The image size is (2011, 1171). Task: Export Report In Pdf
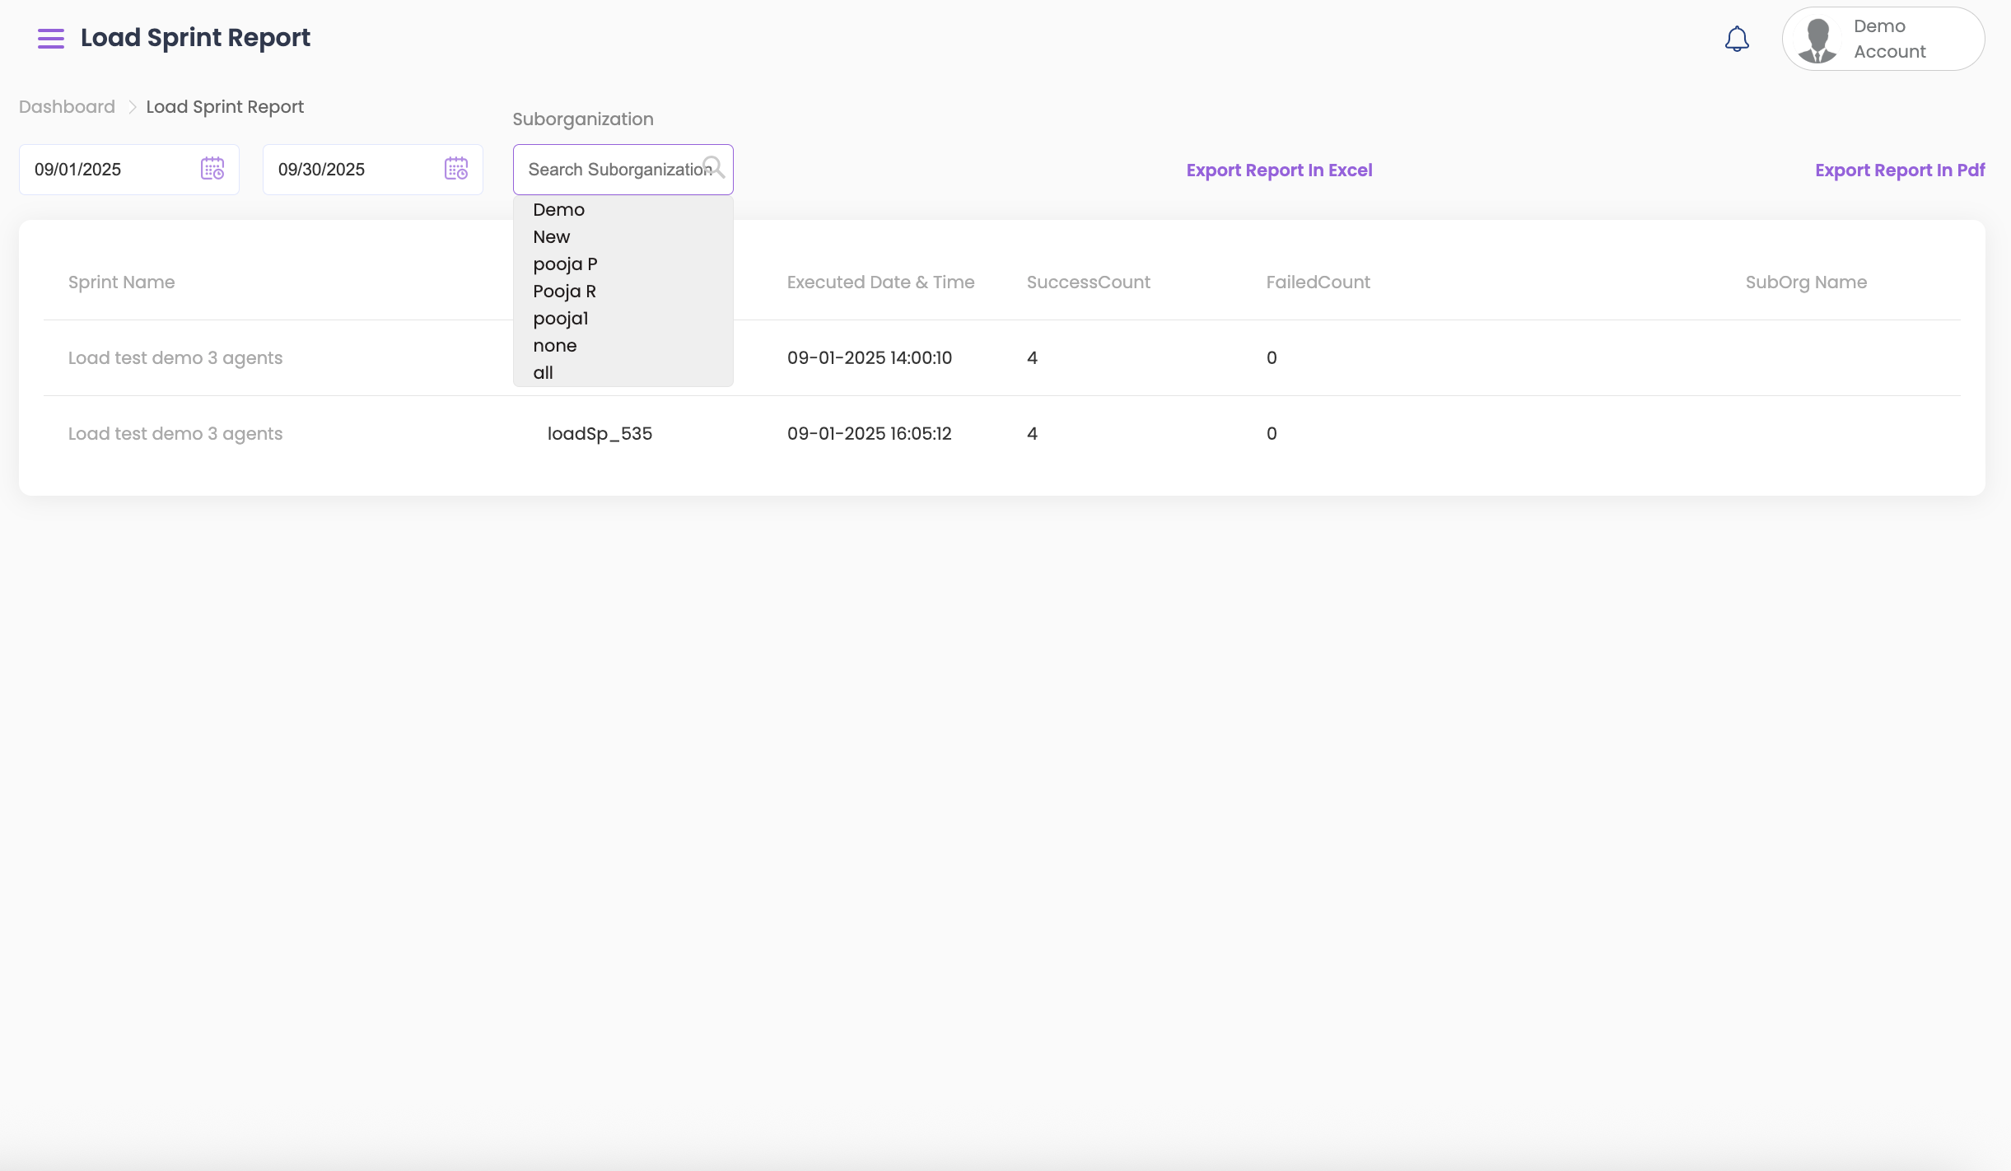[x=1900, y=170]
